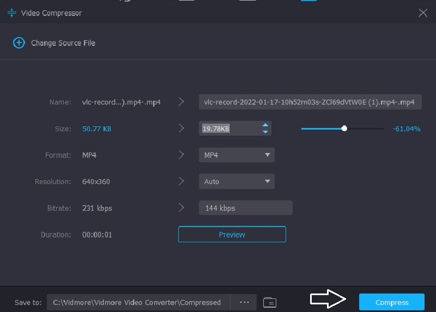Click the -61.04% compression percentage value
Viewport: 436px width, 312px height.
(406, 129)
